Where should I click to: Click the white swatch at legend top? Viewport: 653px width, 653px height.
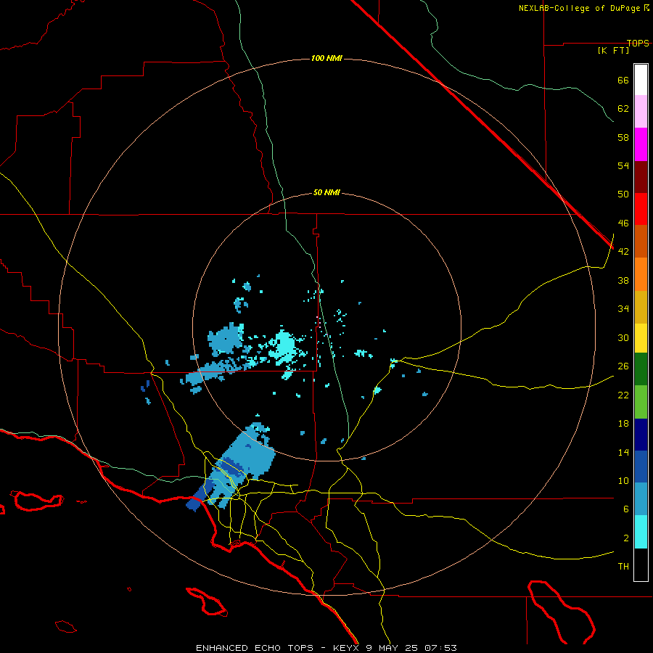(x=641, y=80)
